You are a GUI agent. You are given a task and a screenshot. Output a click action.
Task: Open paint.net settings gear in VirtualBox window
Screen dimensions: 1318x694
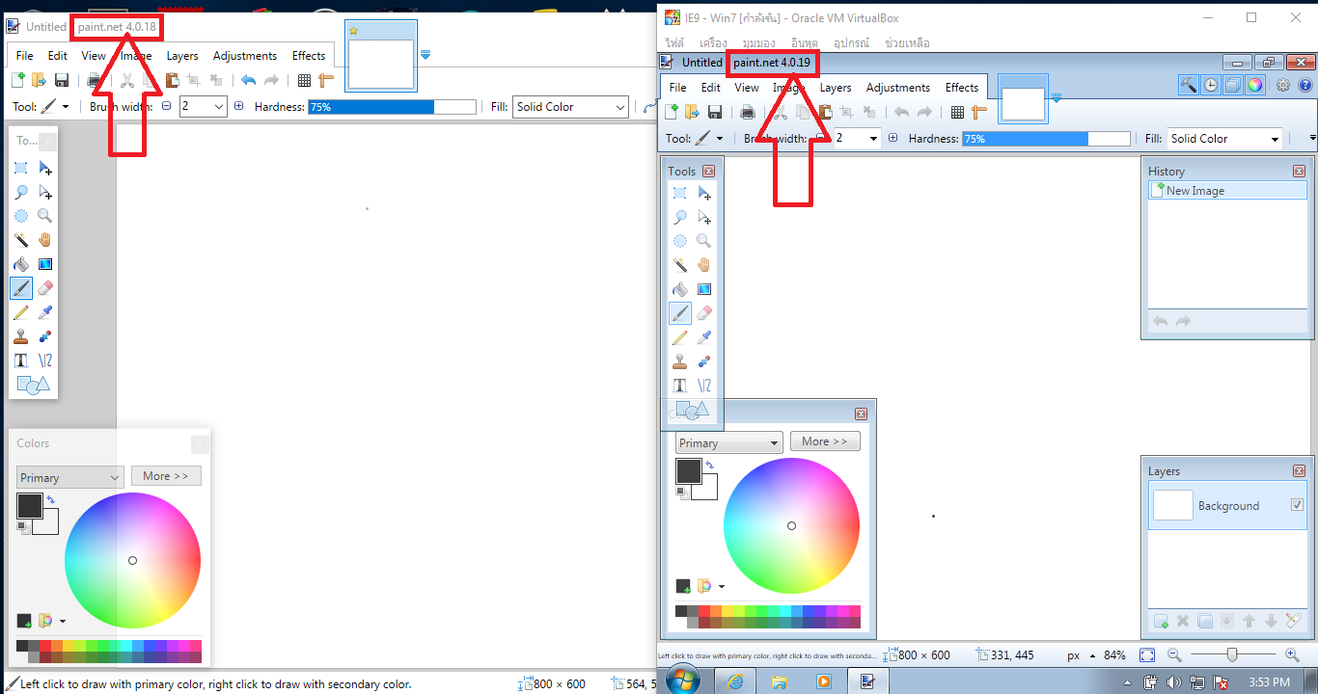(1283, 85)
